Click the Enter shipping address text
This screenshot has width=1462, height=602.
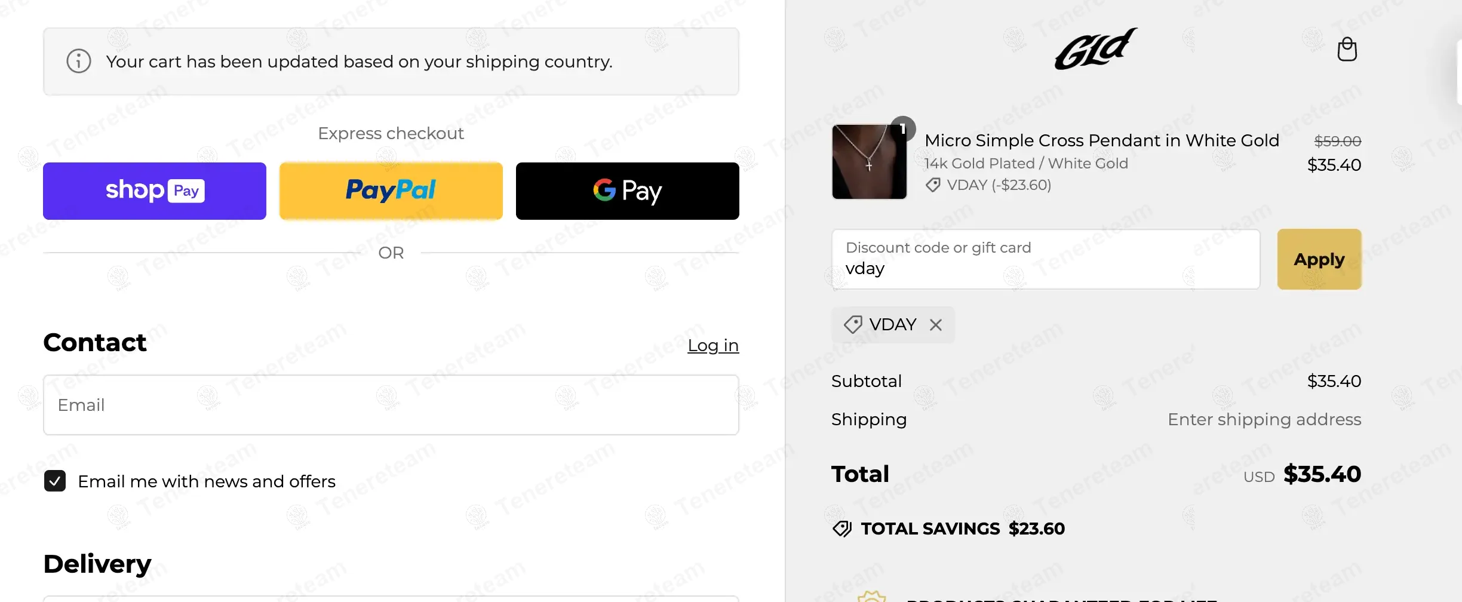click(x=1264, y=420)
